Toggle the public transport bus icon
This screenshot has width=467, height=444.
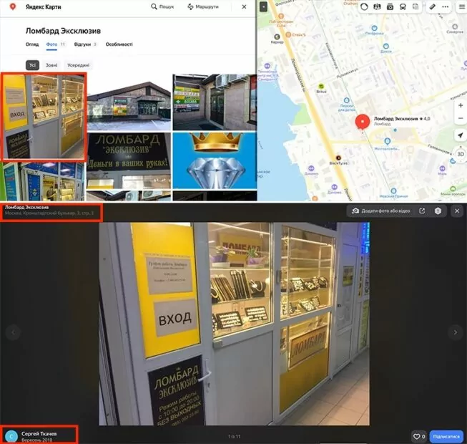[x=403, y=6]
